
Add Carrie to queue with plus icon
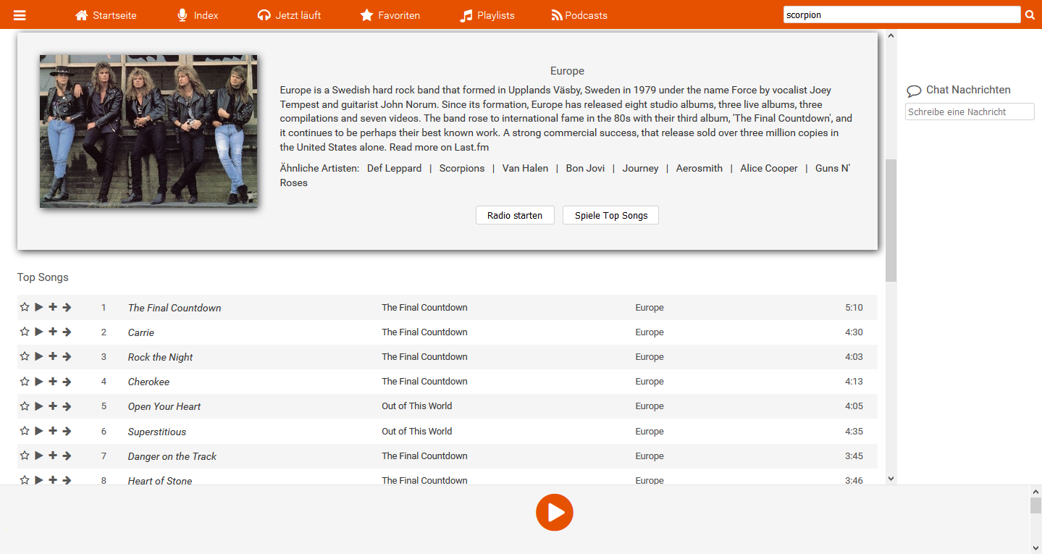tap(53, 332)
